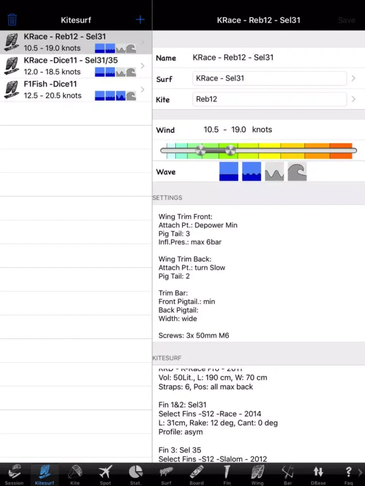Screen dimensions: 365x486
Task: Click big wave icon in F1Fish row
Action: coord(131,96)
